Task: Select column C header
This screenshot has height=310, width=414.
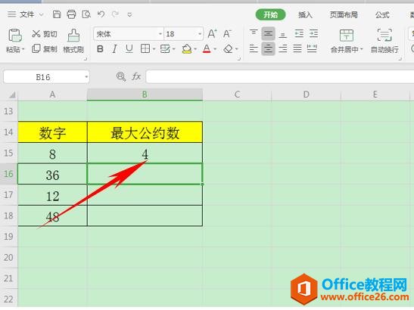Action: point(237,95)
